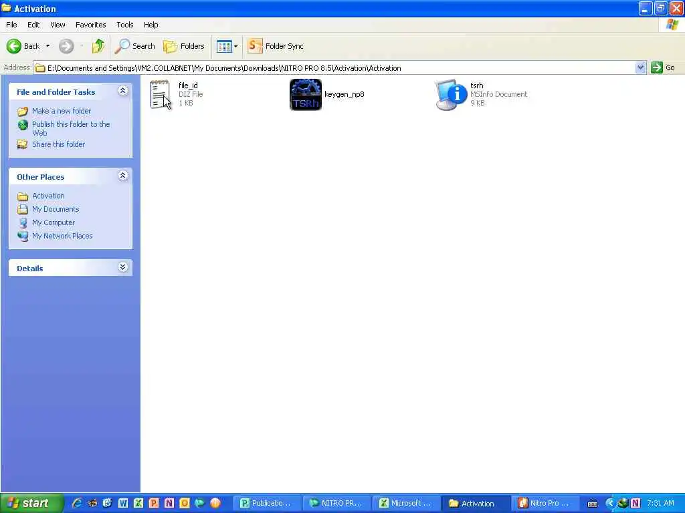Select the tsrh MSInfo document icon
Screen dimensions: 685x513
coord(452,95)
